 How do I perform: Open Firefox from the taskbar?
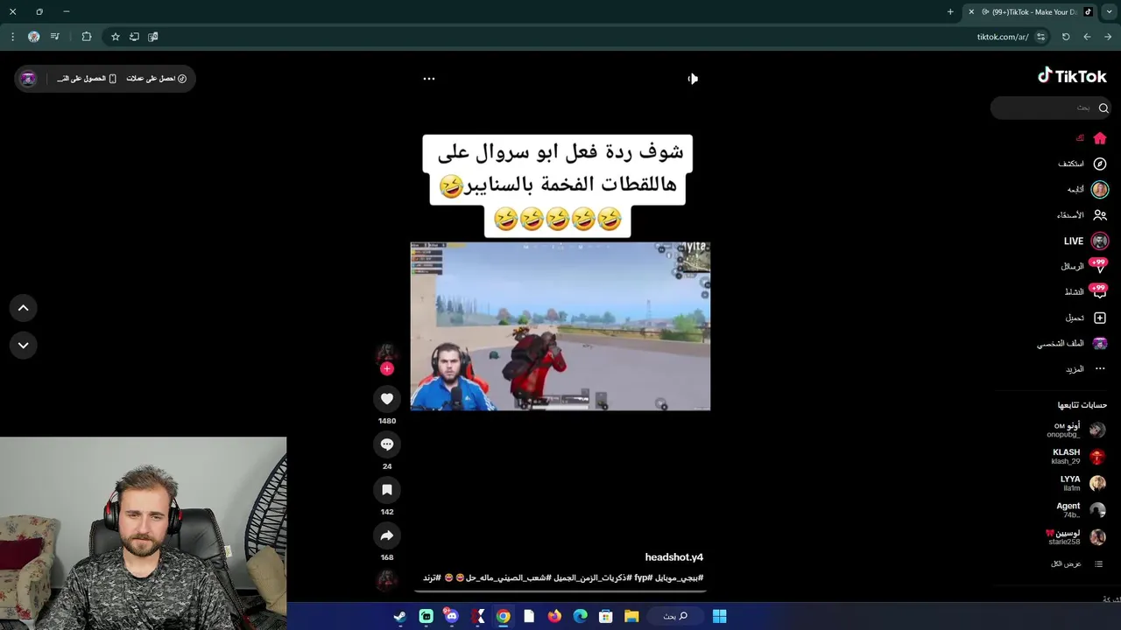[554, 617]
